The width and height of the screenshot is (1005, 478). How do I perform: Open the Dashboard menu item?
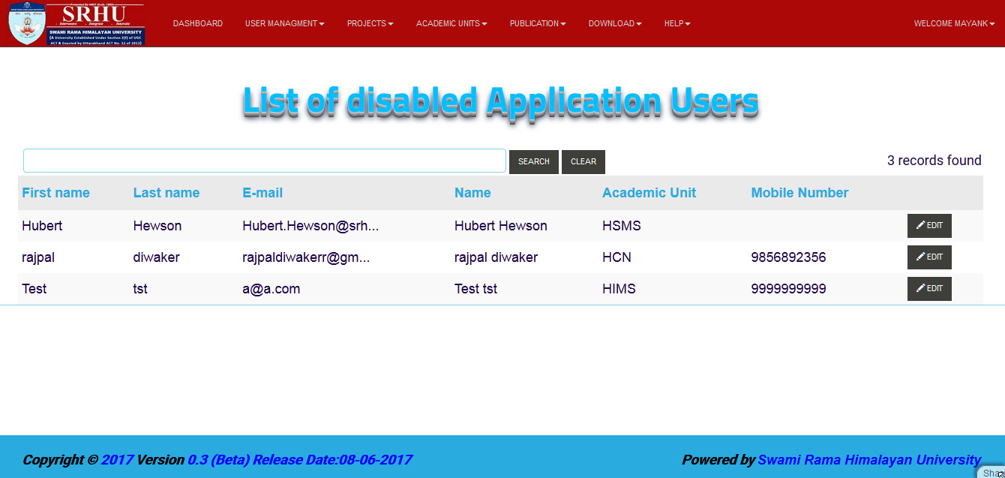point(198,23)
